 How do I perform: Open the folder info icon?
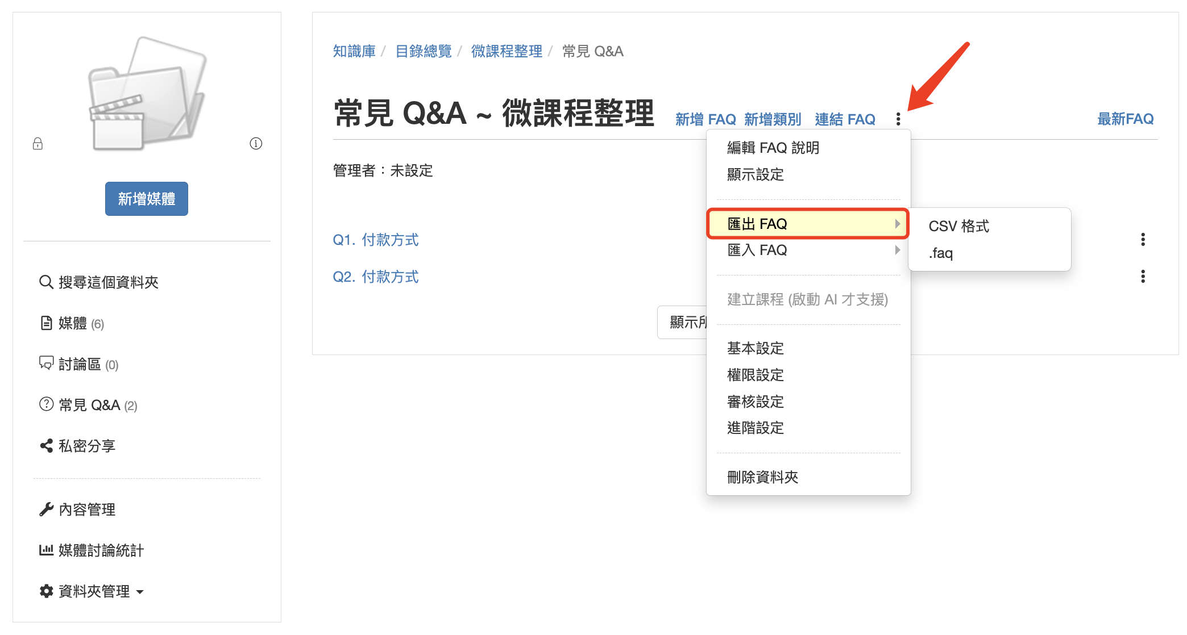(256, 144)
